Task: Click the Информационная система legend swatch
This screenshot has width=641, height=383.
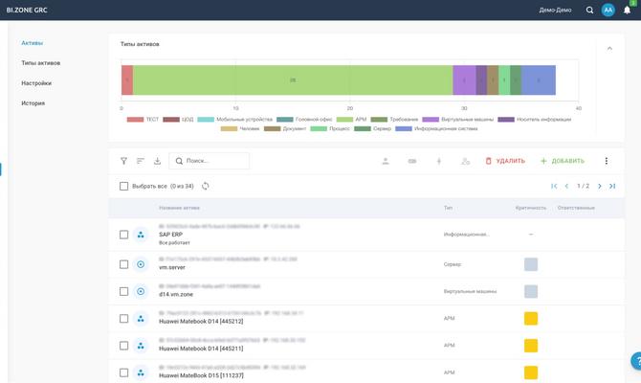Action: coord(404,129)
